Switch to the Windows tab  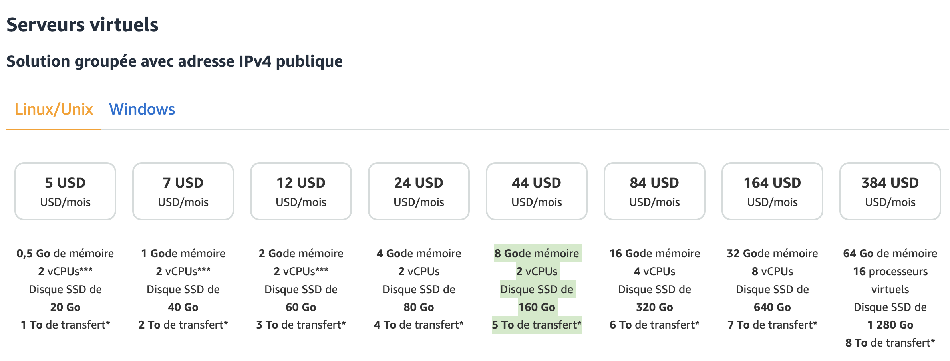pos(142,109)
